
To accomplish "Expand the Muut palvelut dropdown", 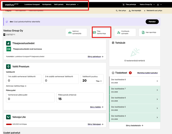I will click(x=72, y=5).
